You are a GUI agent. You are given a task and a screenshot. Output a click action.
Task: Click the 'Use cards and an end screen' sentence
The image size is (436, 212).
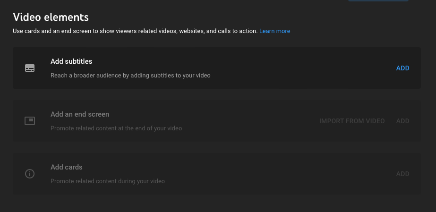tap(135, 31)
